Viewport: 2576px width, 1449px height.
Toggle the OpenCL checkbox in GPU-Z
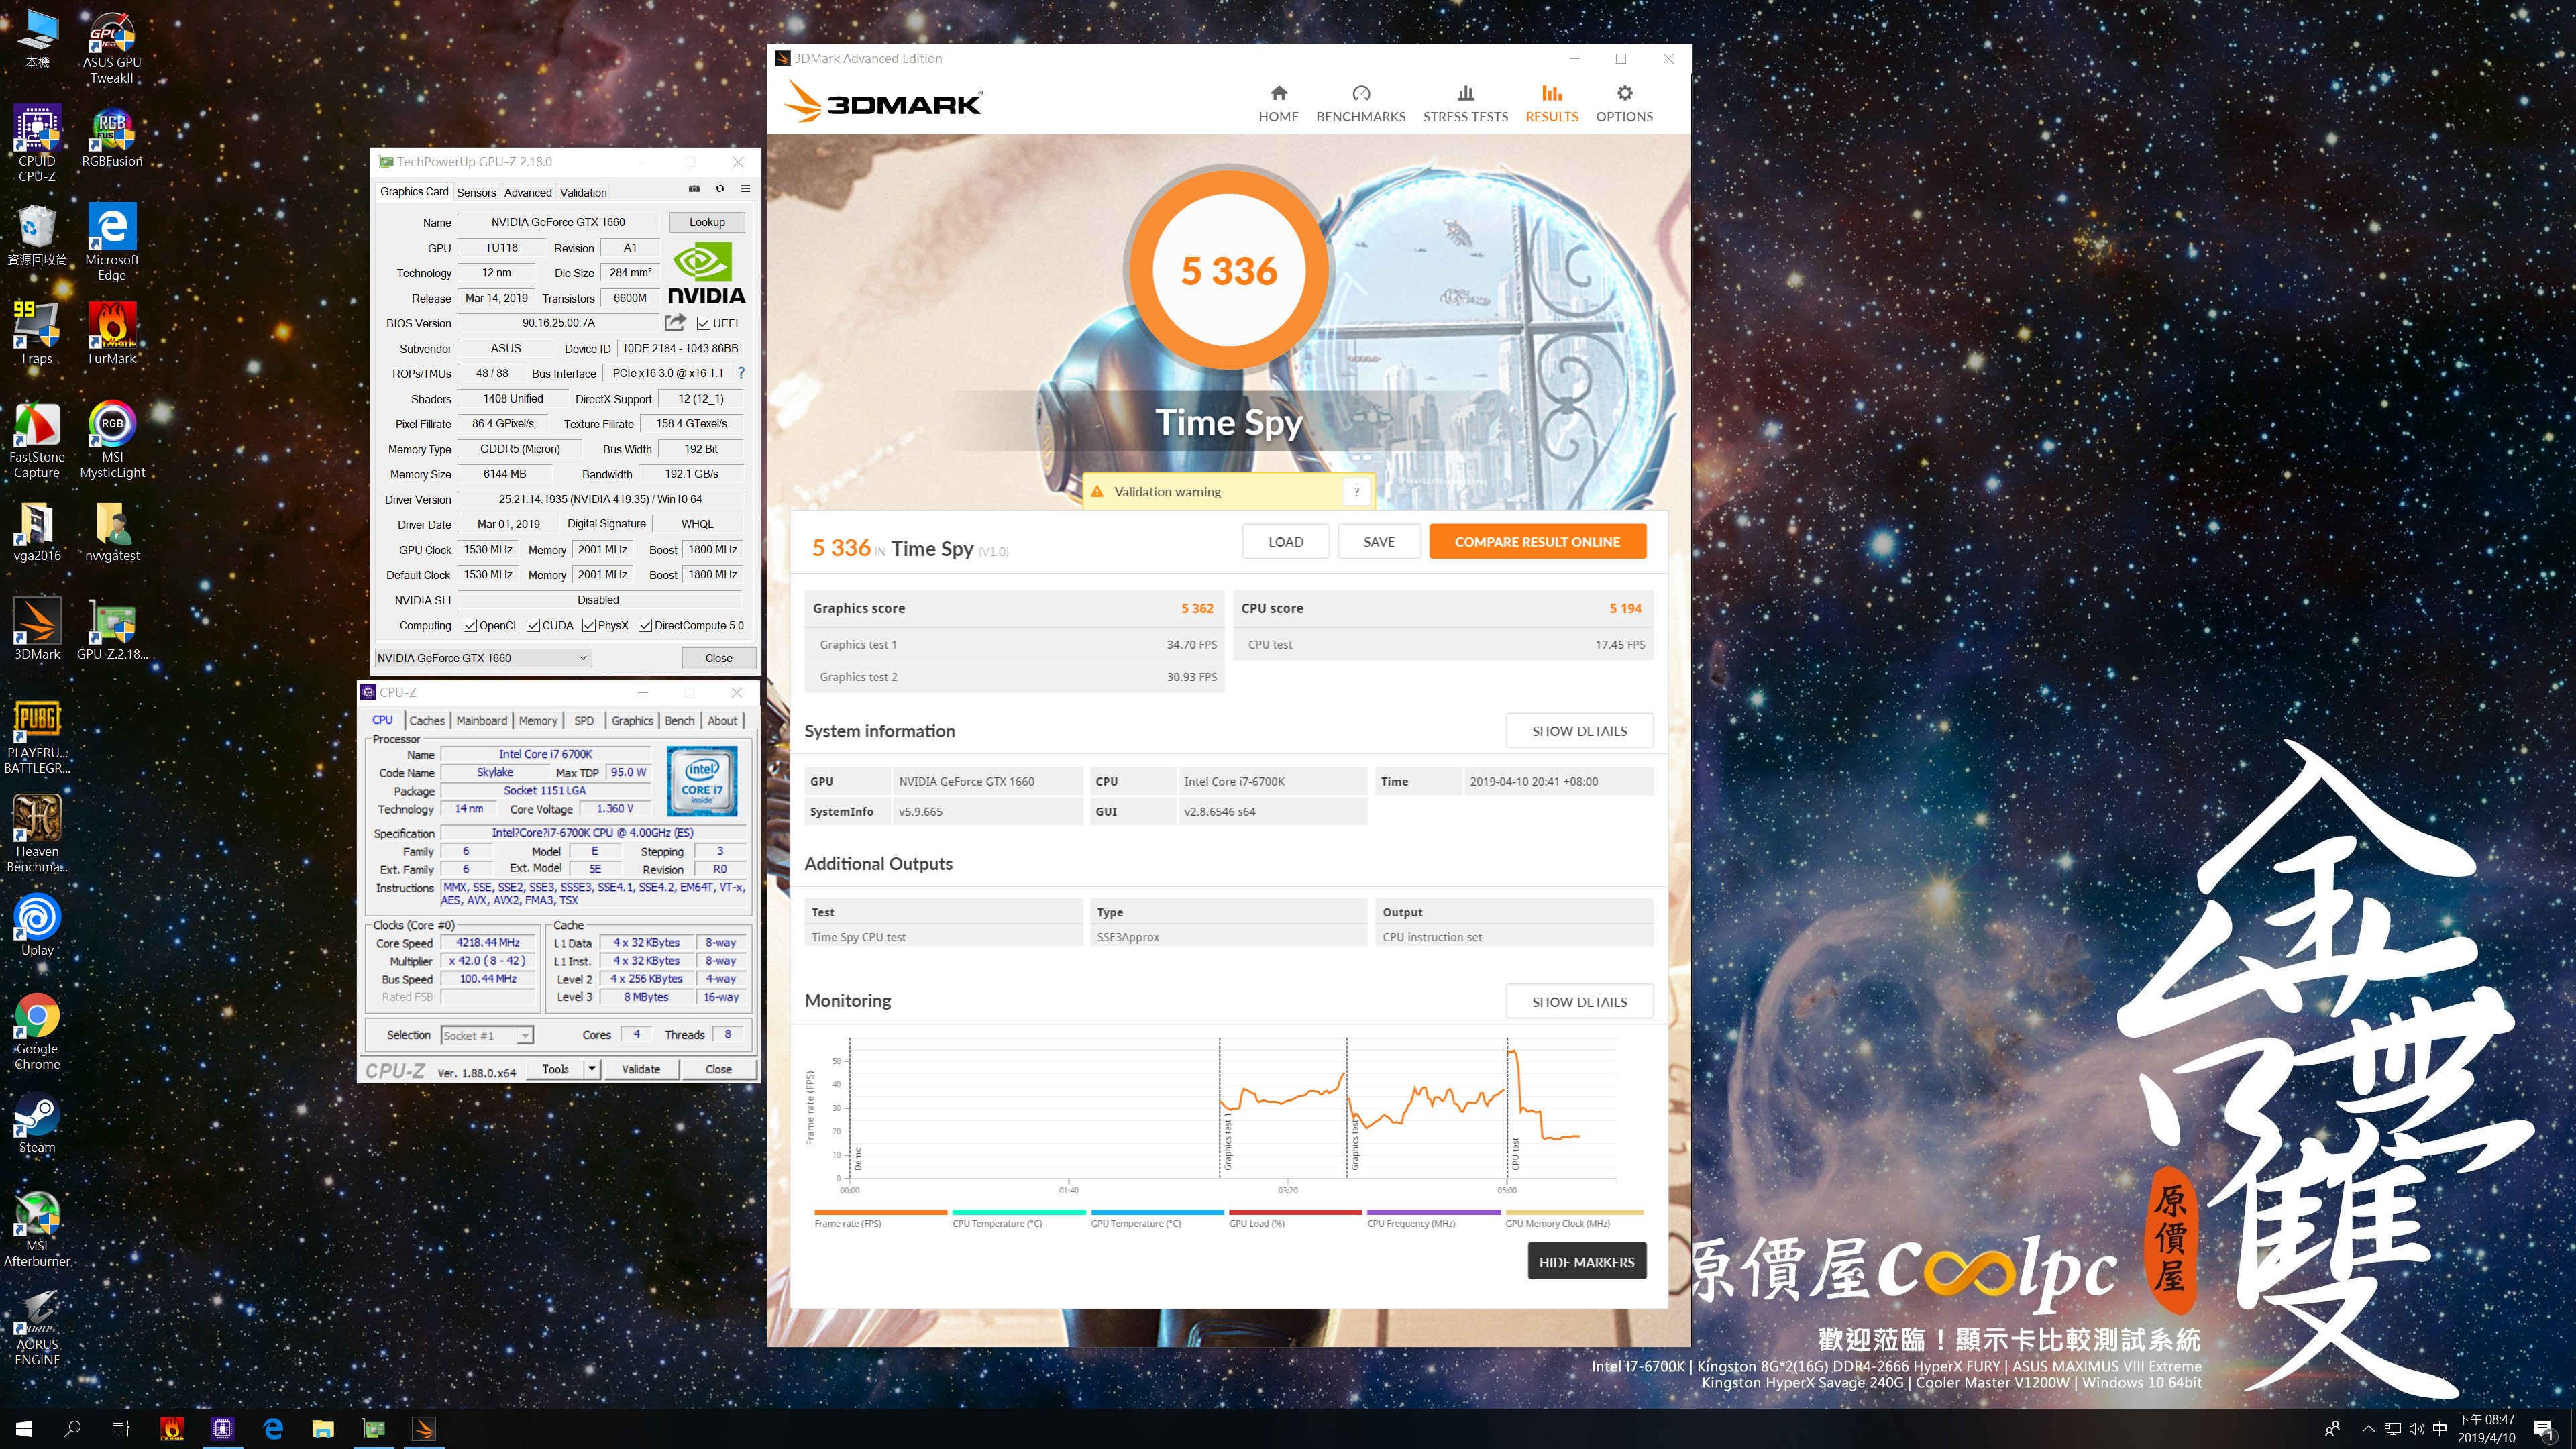pyautogui.click(x=470, y=625)
